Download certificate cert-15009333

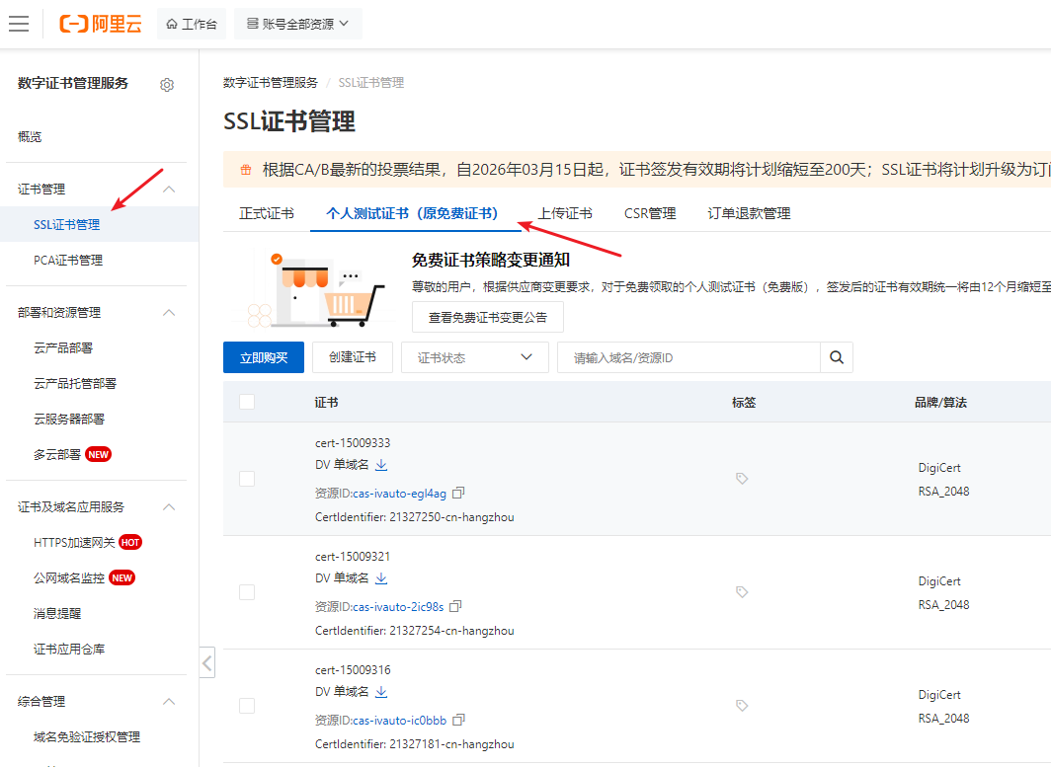381,464
